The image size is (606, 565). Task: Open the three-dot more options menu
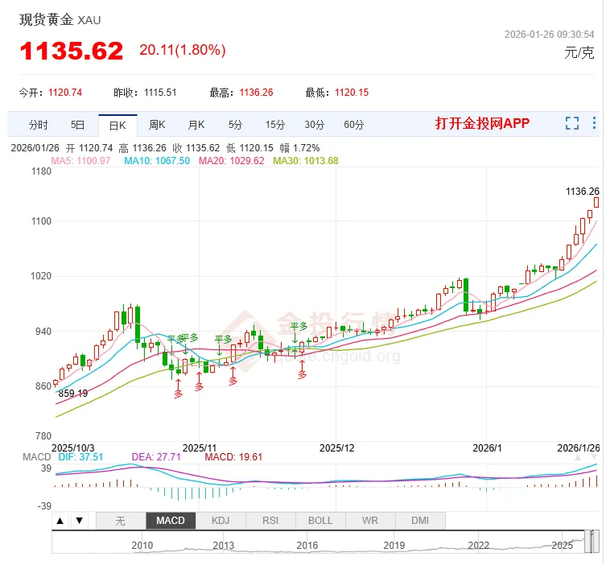coord(594,123)
